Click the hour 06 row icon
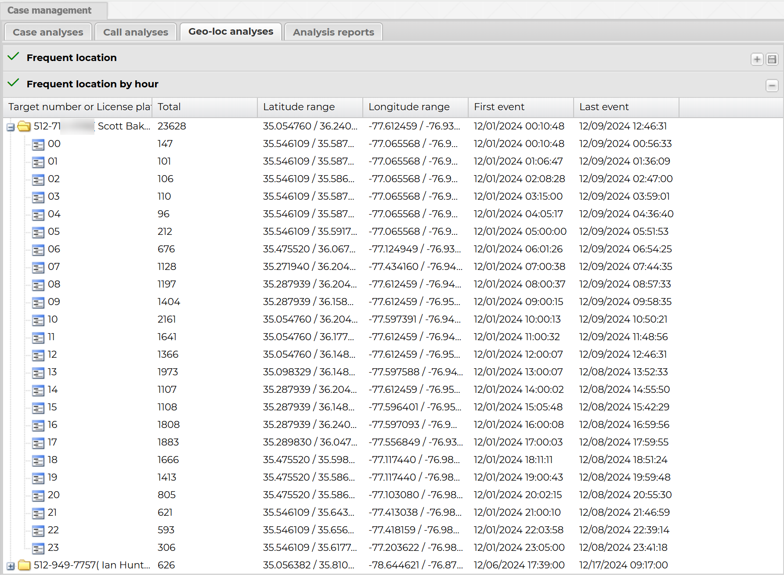 click(38, 250)
